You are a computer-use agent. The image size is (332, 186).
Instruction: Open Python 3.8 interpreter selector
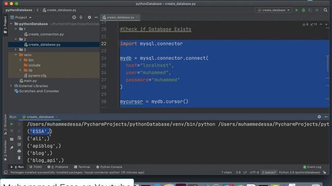(x=299, y=173)
